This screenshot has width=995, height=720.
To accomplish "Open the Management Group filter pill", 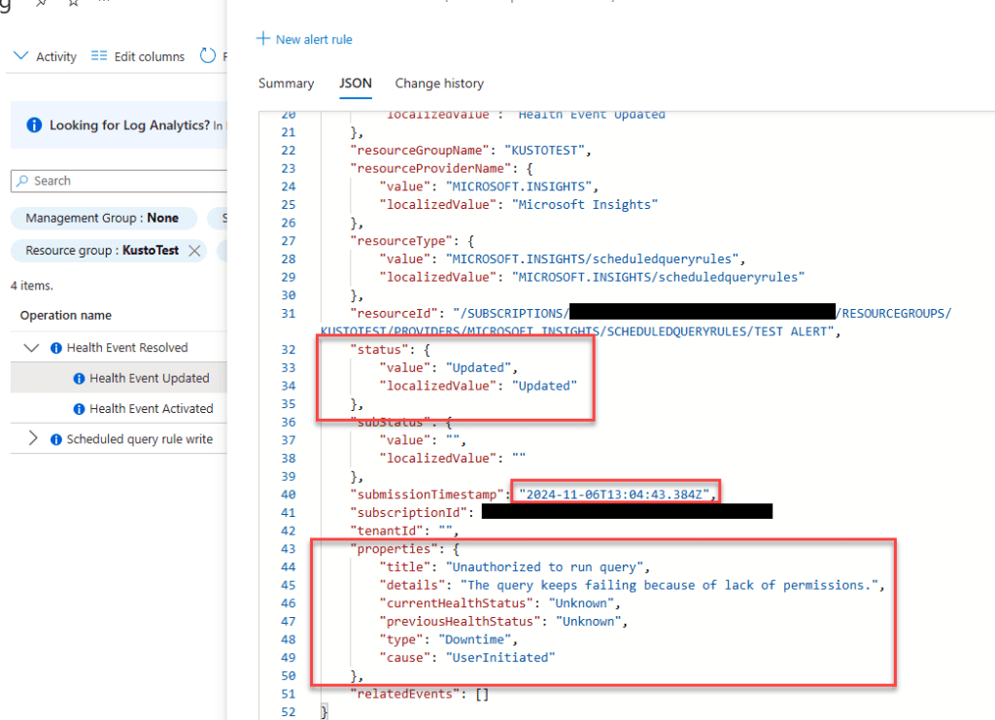I will (102, 219).
